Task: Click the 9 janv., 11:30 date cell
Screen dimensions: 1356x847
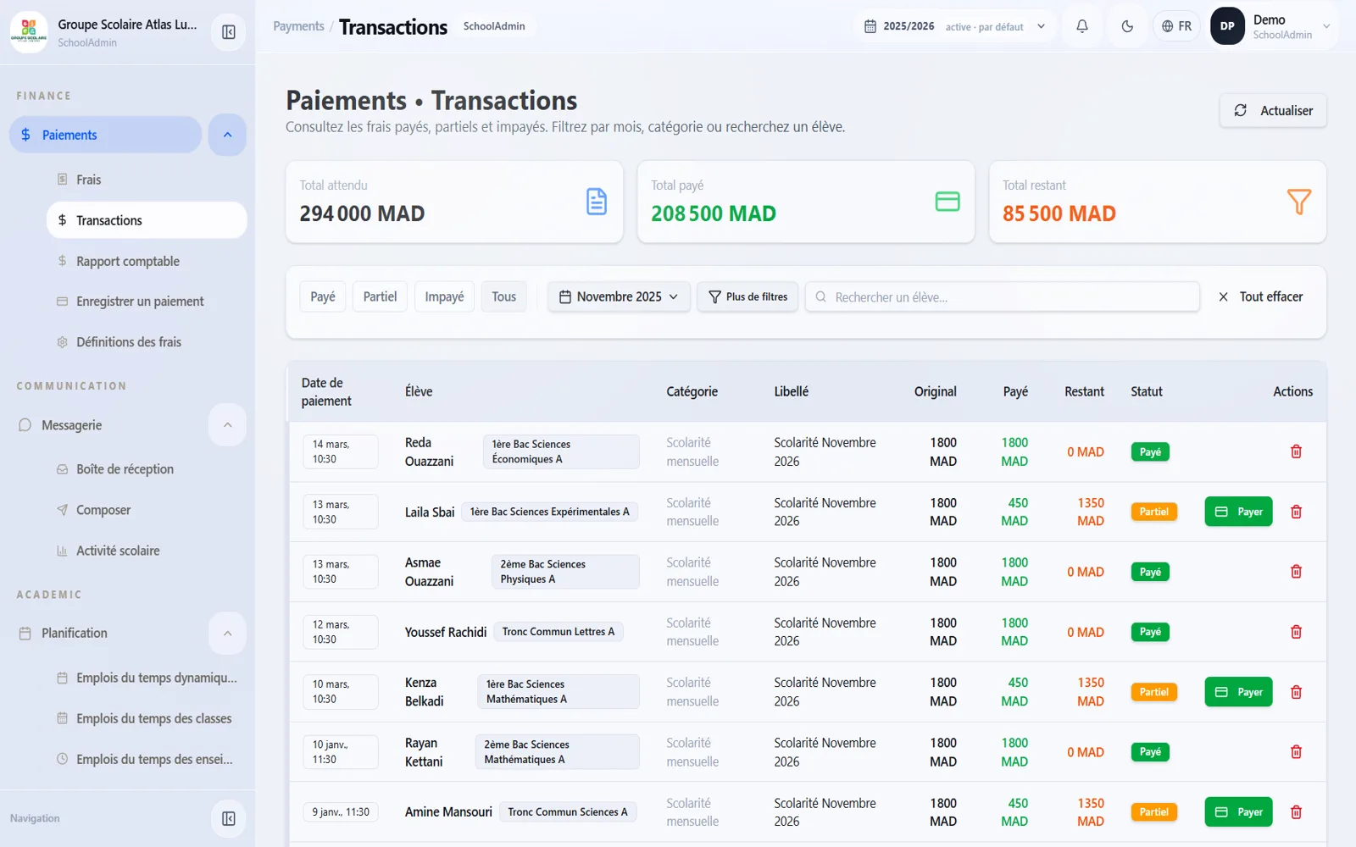Action: [341, 812]
